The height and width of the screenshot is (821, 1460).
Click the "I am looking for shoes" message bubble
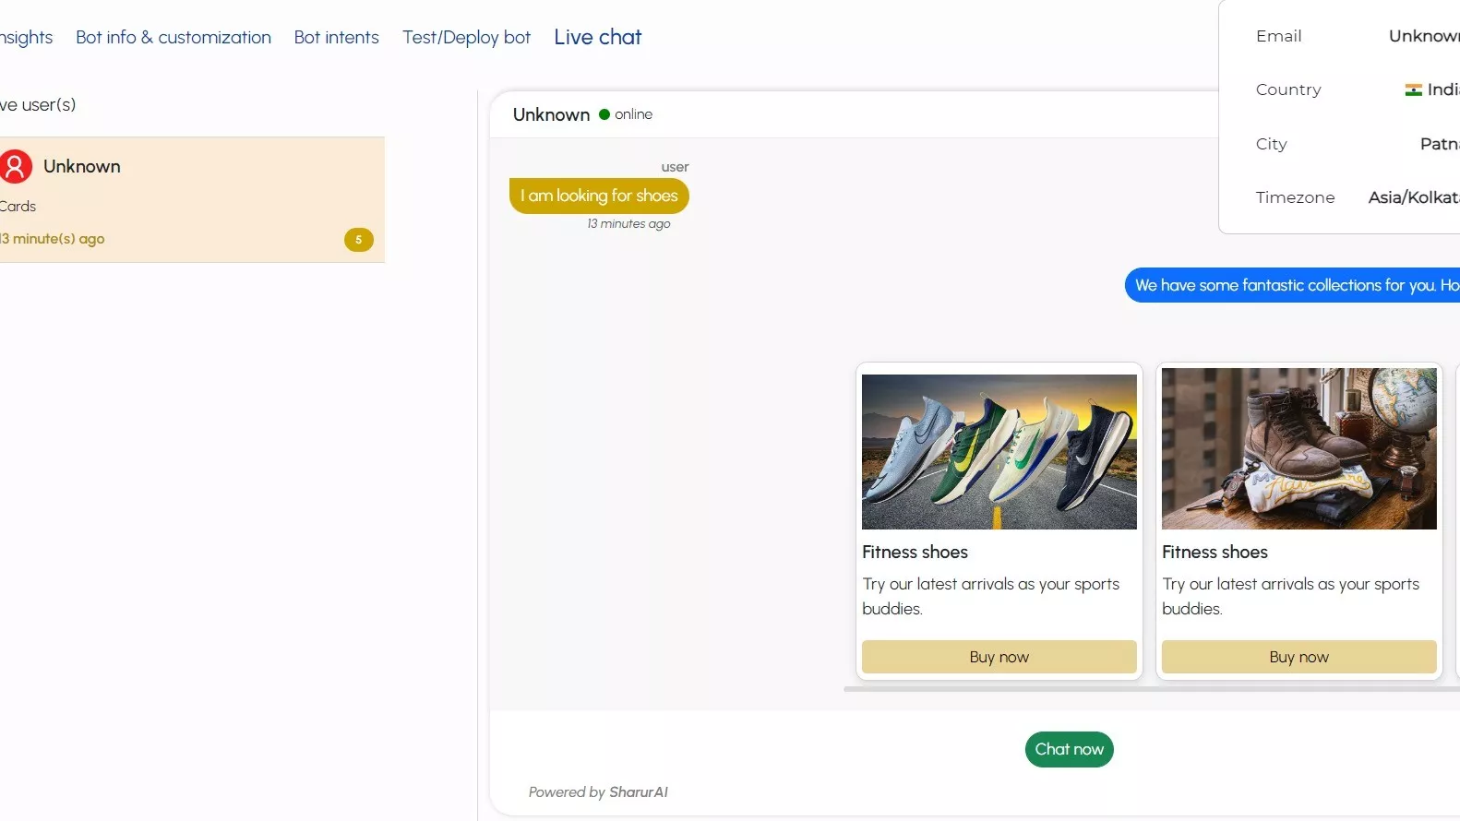[x=599, y=196]
